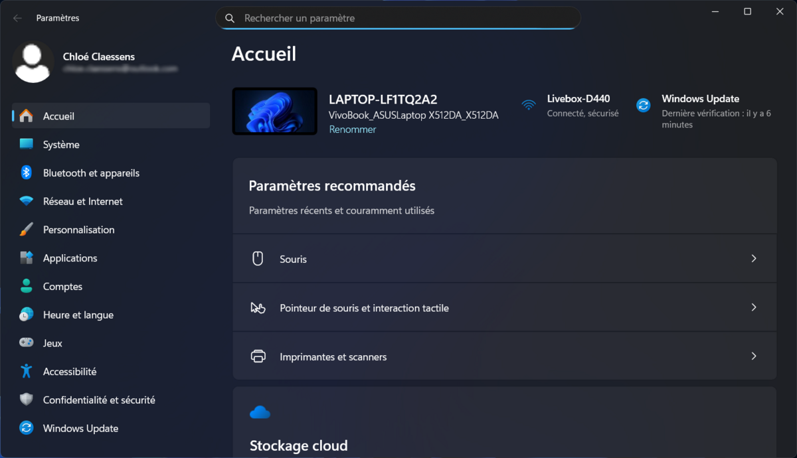Click the Livebox-D440 wifi status icon

(529, 105)
